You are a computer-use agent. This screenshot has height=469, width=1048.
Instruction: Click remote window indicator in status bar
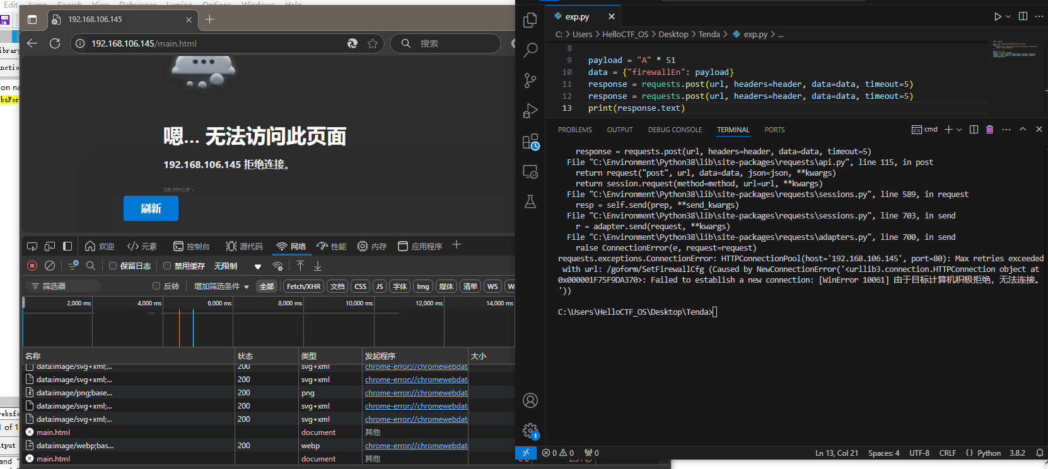click(526, 453)
